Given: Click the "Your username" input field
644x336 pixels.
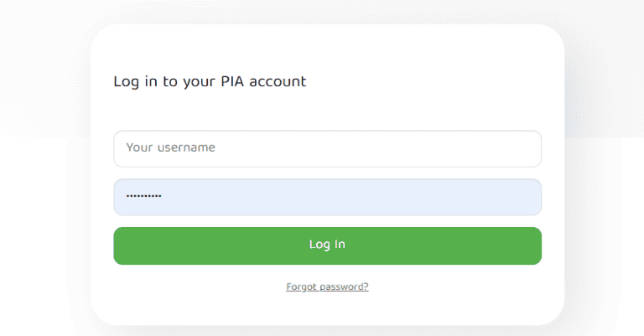Looking at the screenshot, I should (x=327, y=148).
